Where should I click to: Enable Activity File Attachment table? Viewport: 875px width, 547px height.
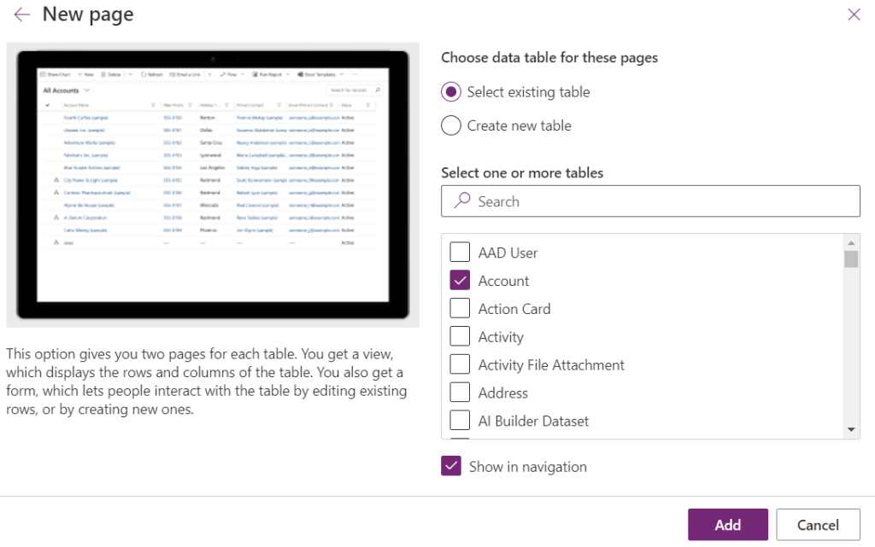point(460,365)
